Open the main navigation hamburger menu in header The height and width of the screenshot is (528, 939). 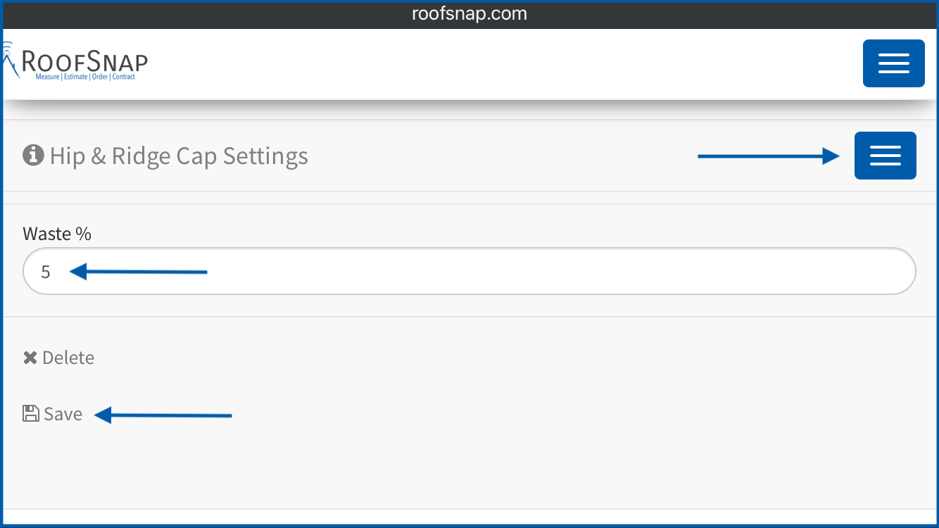(893, 63)
